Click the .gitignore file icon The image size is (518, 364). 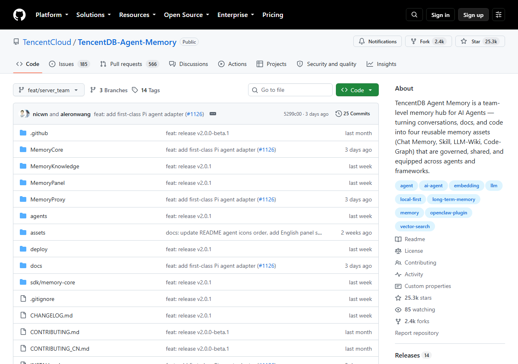[23, 299]
